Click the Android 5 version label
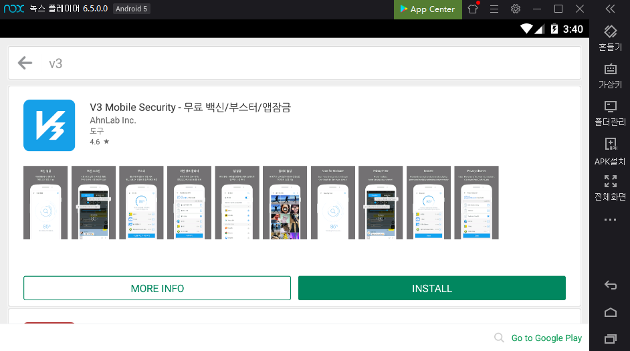Image resolution: width=630 pixels, height=351 pixels. (x=131, y=9)
